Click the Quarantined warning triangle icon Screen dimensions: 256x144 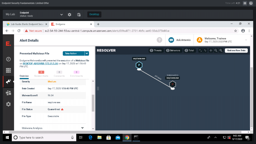[x=62, y=109]
